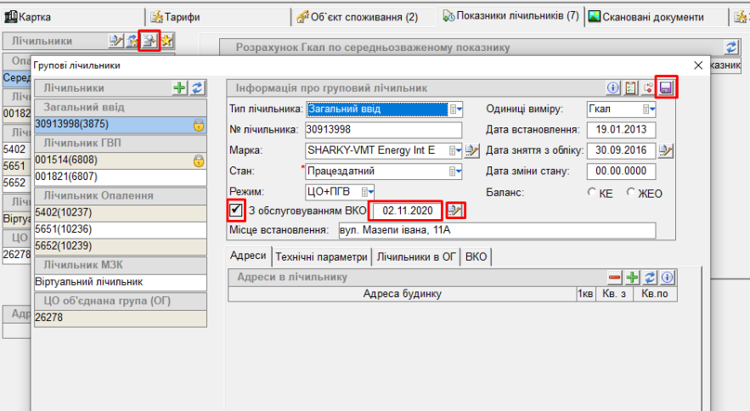Expand the Одиниці виміру dropdown
Image resolution: width=750 pixels, height=411 pixels.
(x=649, y=109)
